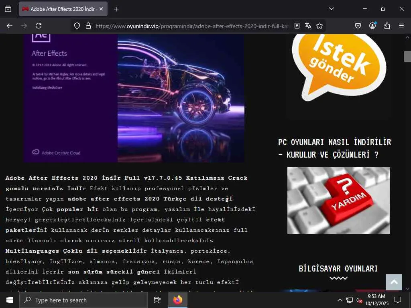Click the İstek gönder speech bubble
This screenshot has height=308, width=411.
339,67
